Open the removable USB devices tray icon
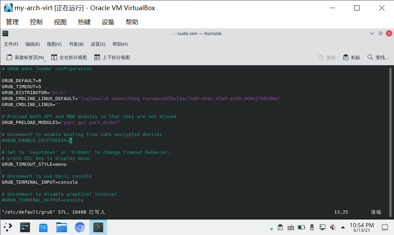Viewport: 394px width, 235px height. [312, 227]
